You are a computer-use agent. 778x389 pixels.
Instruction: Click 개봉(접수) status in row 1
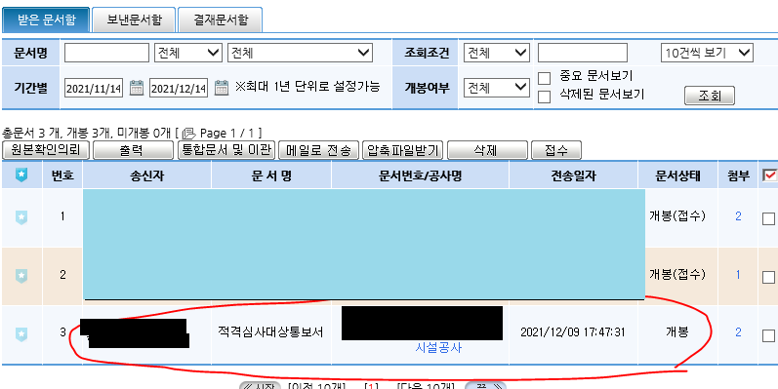(x=676, y=216)
